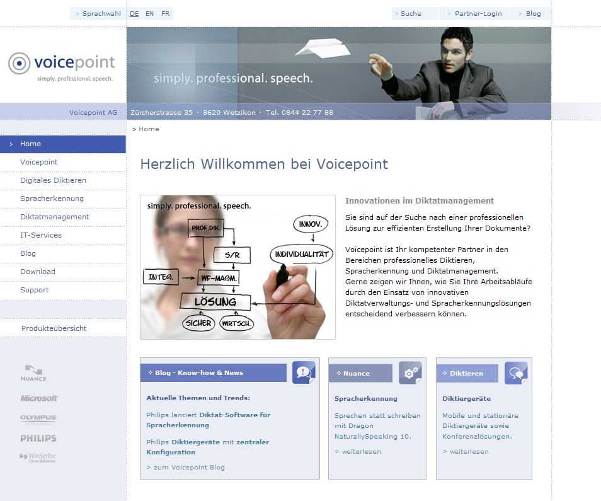
Task: Open Digitales Diktieren menu item
Action: click(63, 180)
